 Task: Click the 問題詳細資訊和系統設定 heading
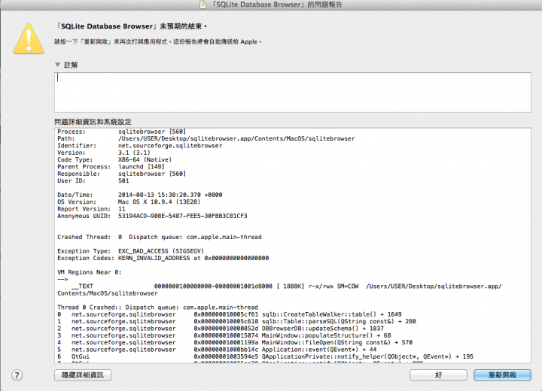click(x=93, y=122)
